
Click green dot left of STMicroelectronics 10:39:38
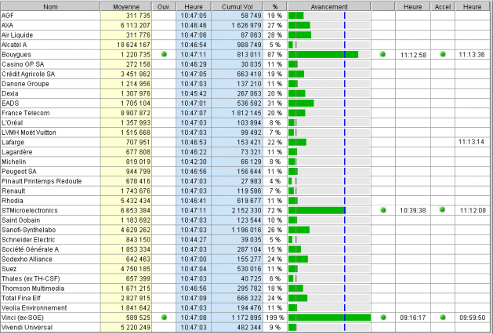pos(383,210)
